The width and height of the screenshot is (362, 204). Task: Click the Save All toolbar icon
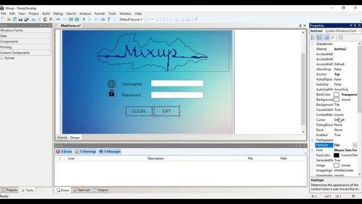tap(27, 19)
